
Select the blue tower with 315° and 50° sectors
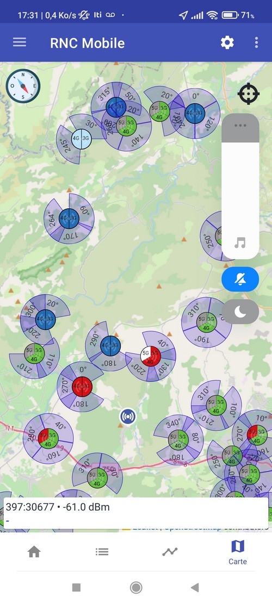[116, 107]
